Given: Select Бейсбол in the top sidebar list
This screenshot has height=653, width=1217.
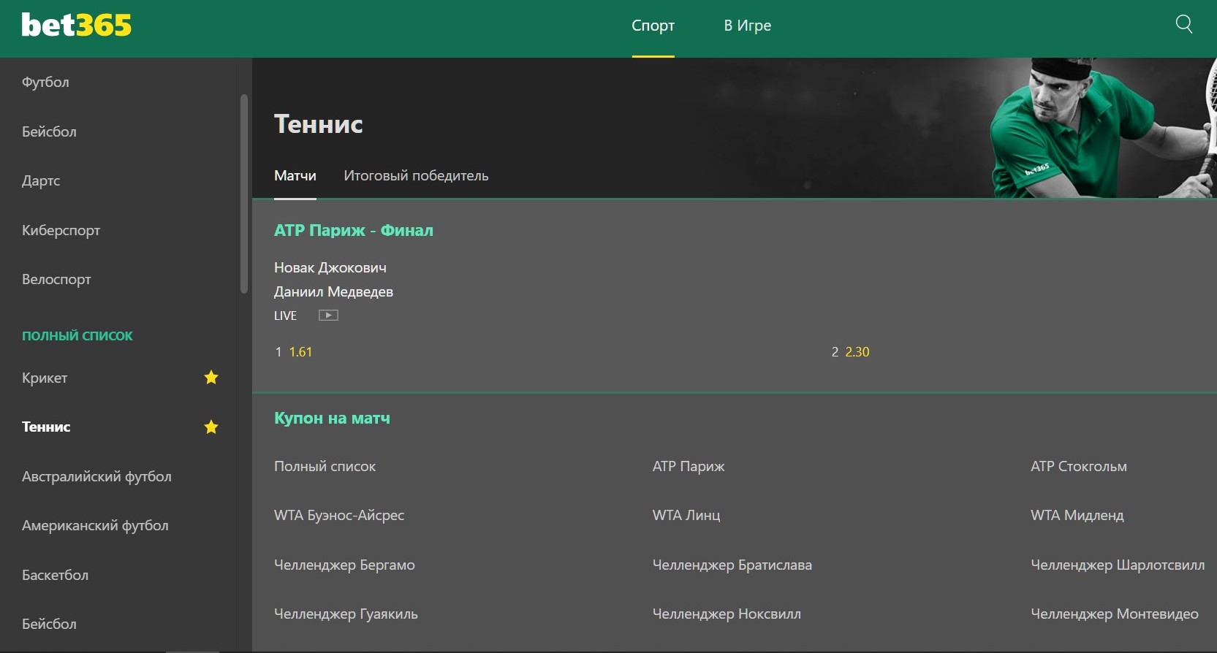Looking at the screenshot, I should point(49,132).
